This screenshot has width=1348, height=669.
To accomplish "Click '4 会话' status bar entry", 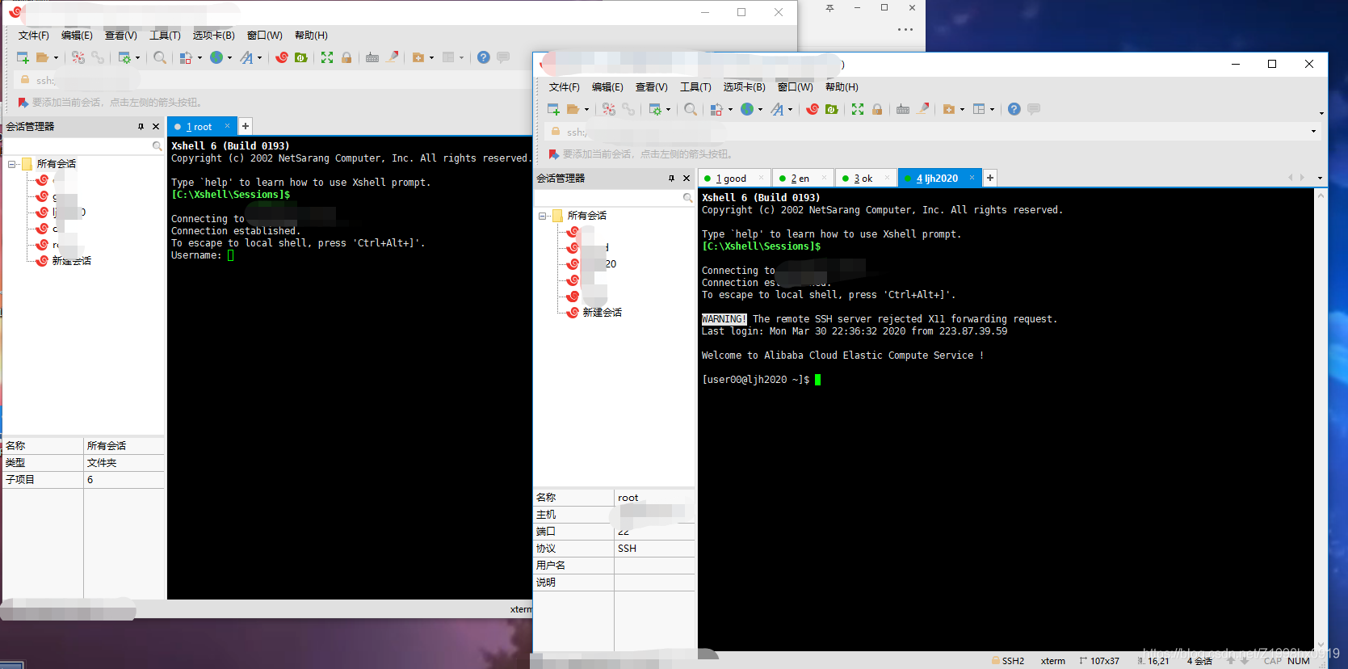I will [1199, 661].
